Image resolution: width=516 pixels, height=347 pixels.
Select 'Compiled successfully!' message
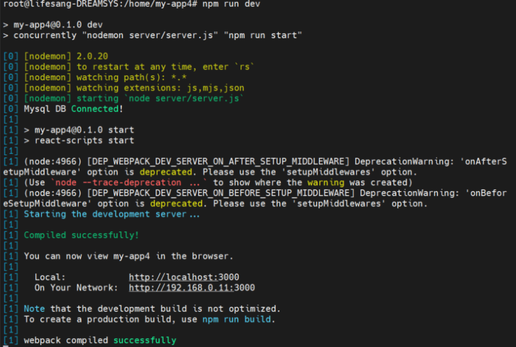click(81, 235)
